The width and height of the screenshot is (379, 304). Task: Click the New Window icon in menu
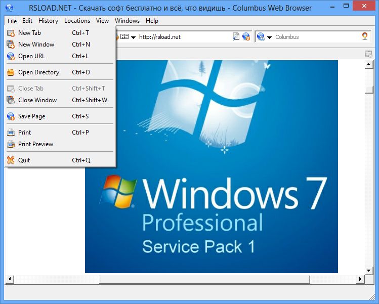[11, 45]
